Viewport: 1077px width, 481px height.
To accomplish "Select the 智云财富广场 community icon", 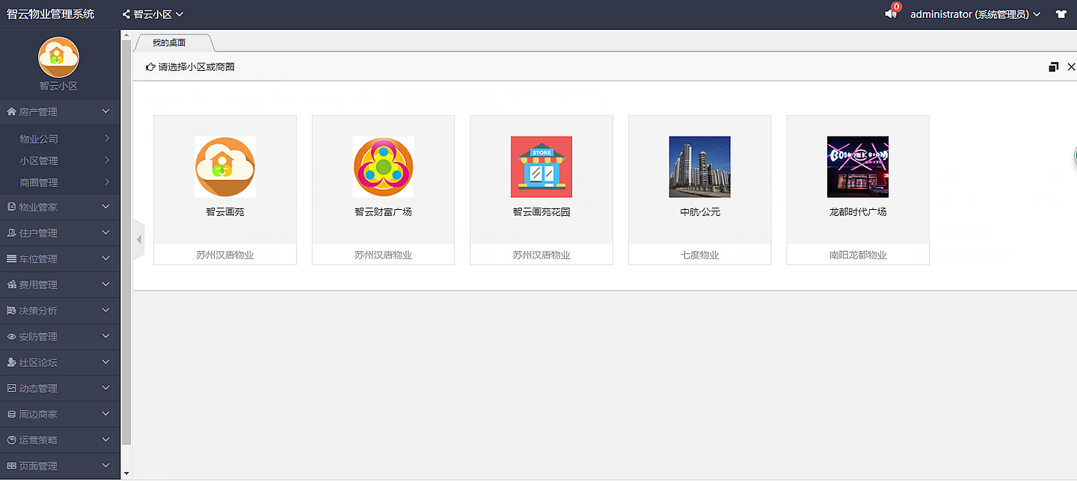I will point(383,167).
